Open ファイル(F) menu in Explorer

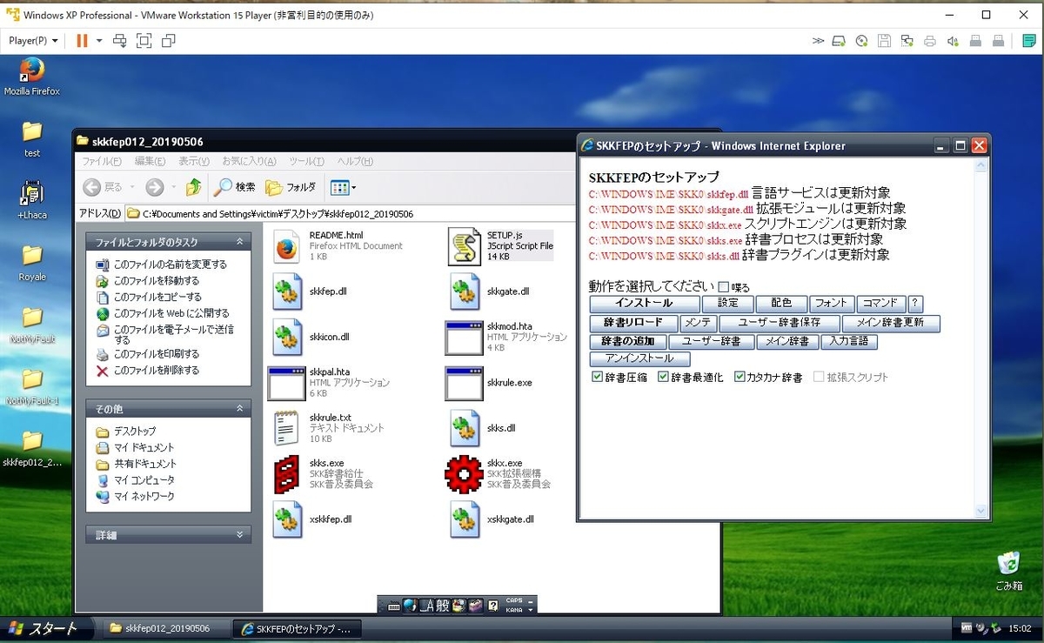coord(102,161)
